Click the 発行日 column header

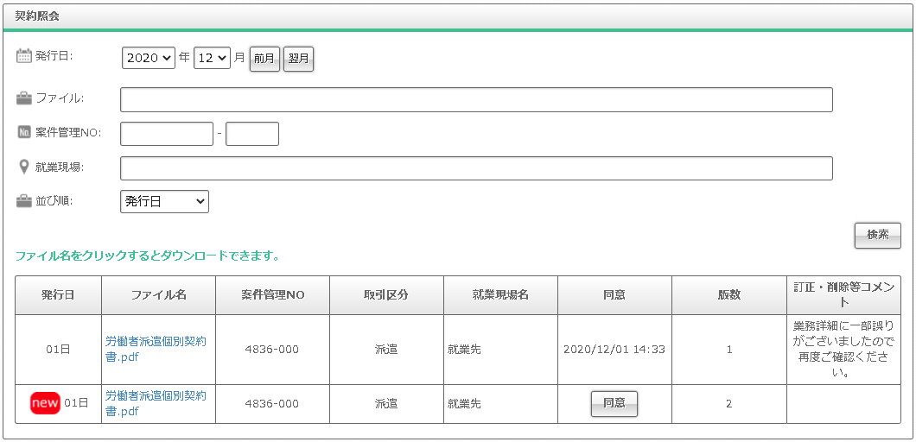pos(58,295)
